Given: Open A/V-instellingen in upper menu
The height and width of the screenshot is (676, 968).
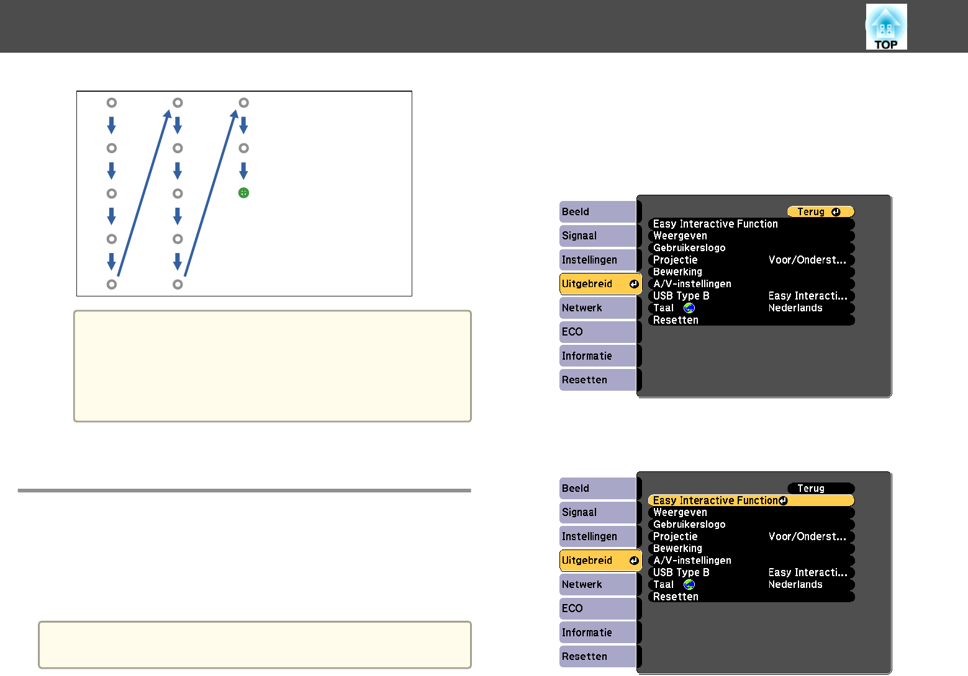Looking at the screenshot, I should [x=751, y=284].
